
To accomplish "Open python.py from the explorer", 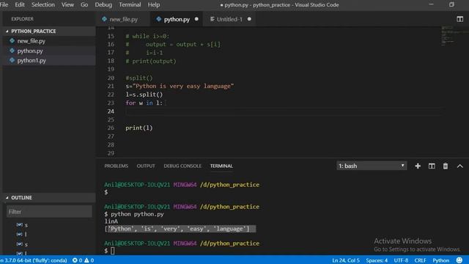I will pos(30,51).
